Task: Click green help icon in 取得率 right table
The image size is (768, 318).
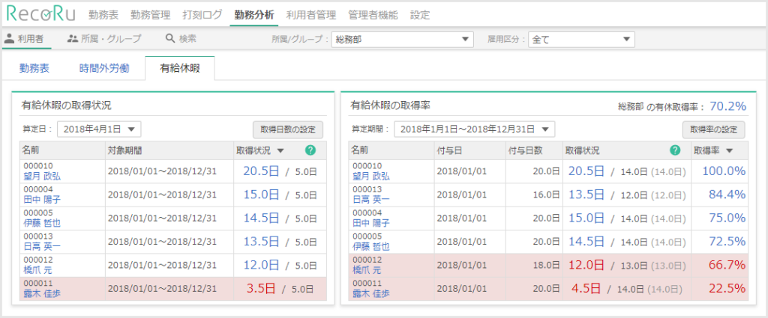Action: click(675, 150)
